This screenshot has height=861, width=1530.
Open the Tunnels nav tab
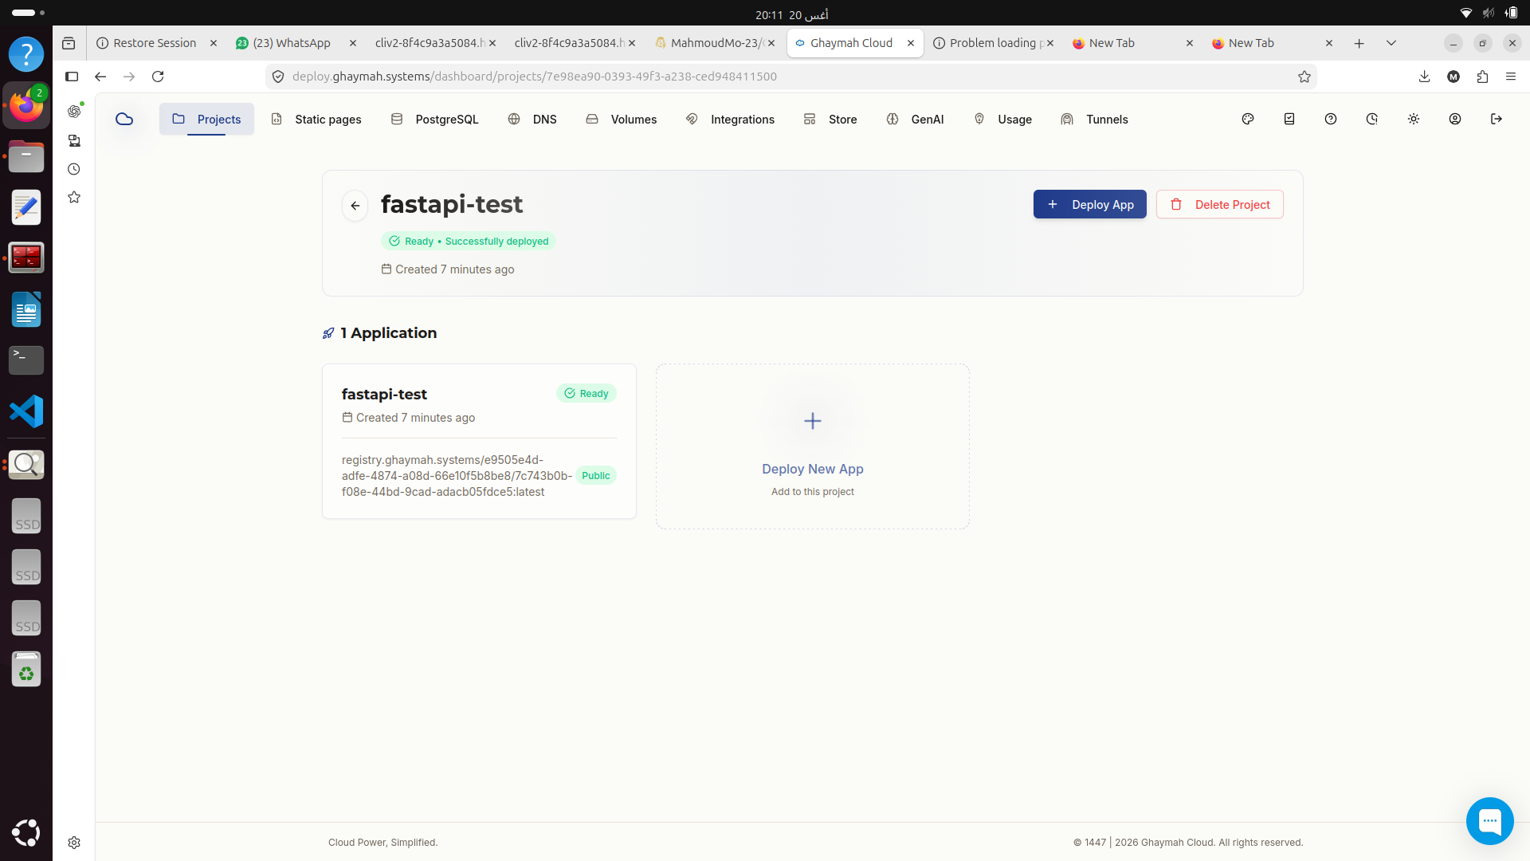pyautogui.click(x=1095, y=119)
